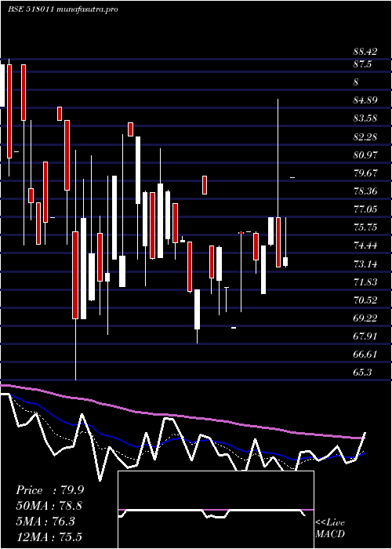392x549 pixels.
Task: Click the '<<Live MACD' label
Action: coord(330,529)
